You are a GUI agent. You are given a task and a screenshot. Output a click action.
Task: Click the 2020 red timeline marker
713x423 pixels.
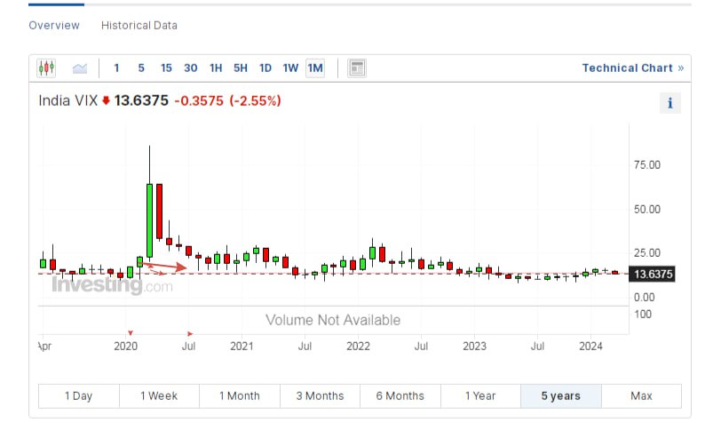point(131,333)
